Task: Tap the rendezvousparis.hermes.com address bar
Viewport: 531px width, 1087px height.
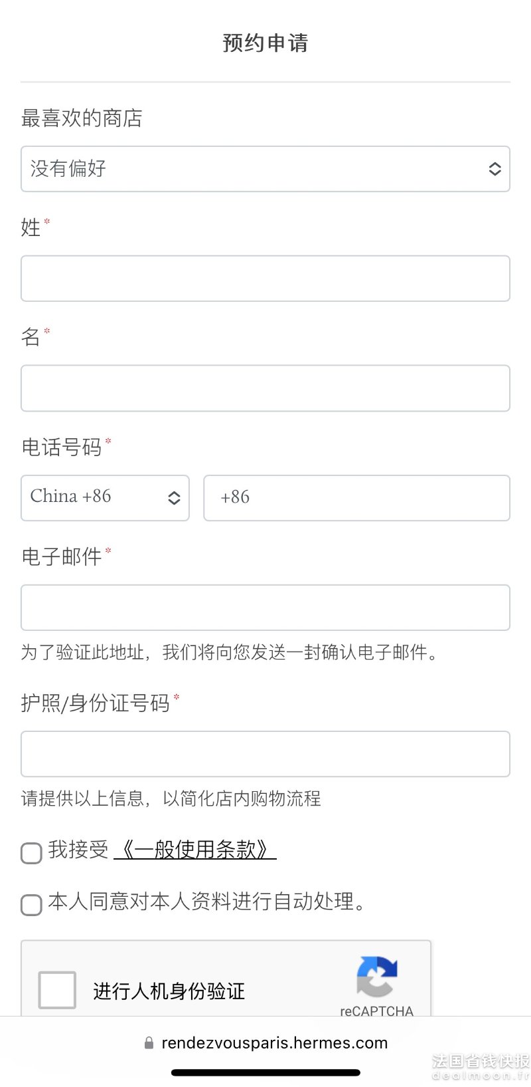Action: coord(265,1043)
